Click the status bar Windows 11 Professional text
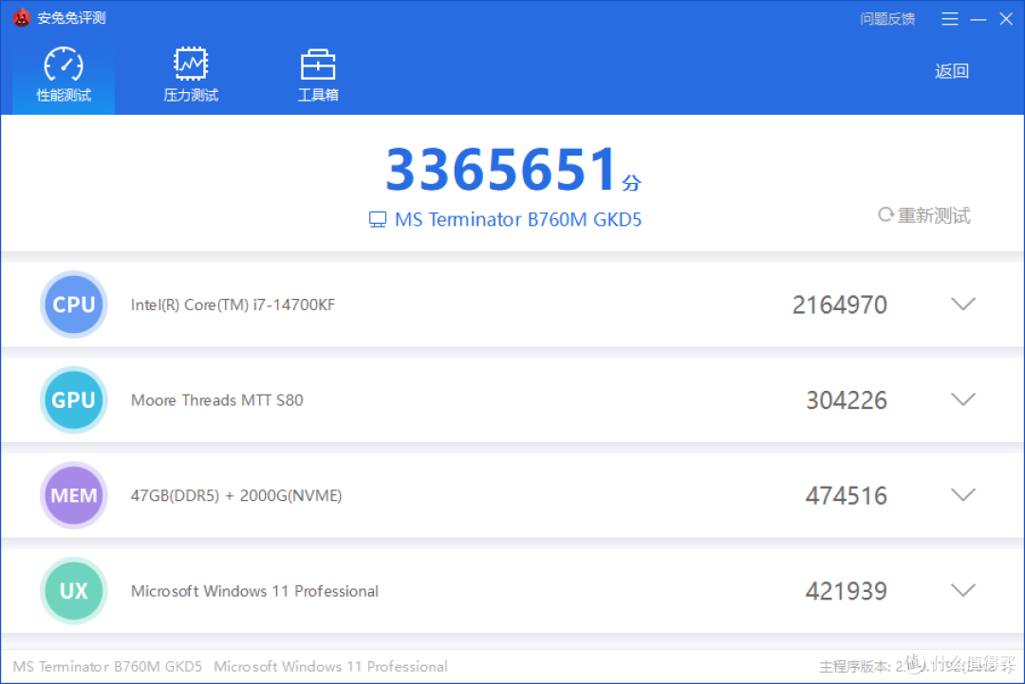The image size is (1025, 684). [331, 666]
